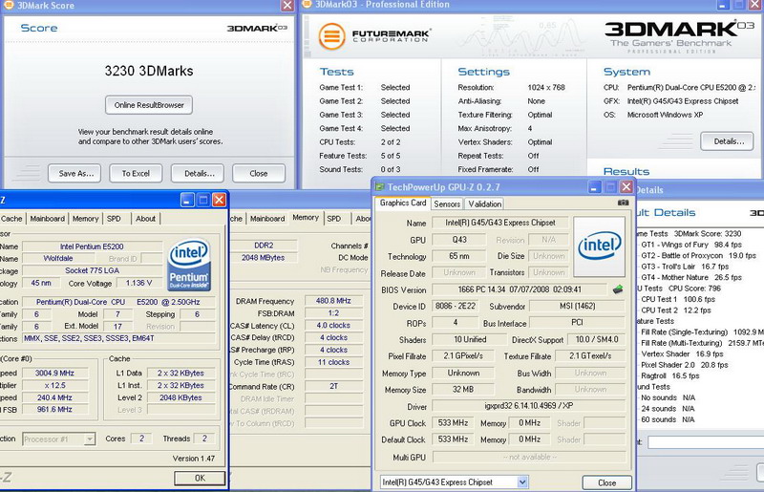Click the GPU Clock value 533 MHz
Image resolution: width=764 pixels, height=492 pixels.
tap(453, 423)
